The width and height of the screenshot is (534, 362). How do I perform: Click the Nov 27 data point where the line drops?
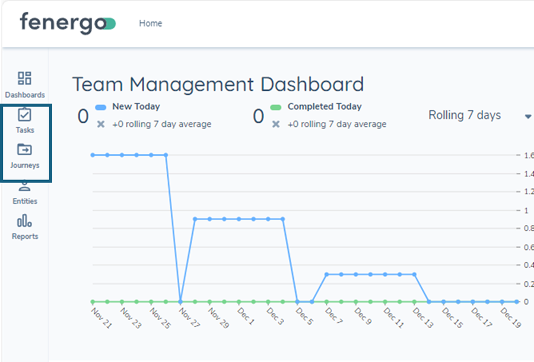(x=181, y=301)
